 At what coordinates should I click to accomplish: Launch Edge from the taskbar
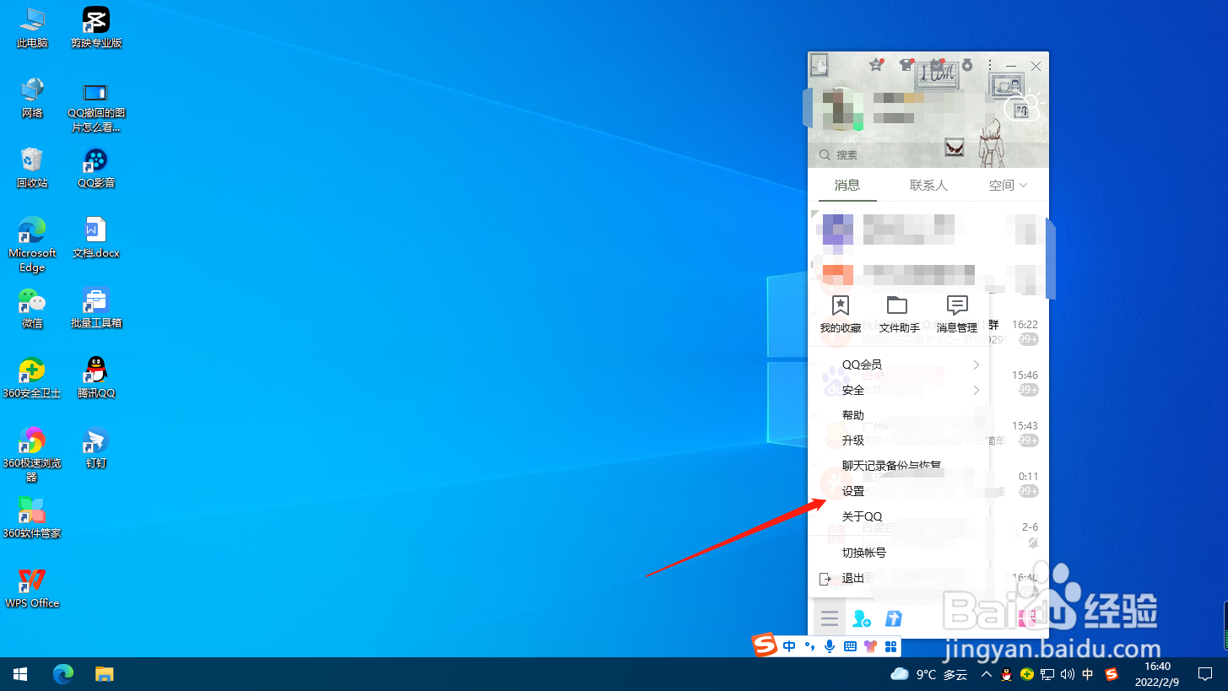click(63, 674)
